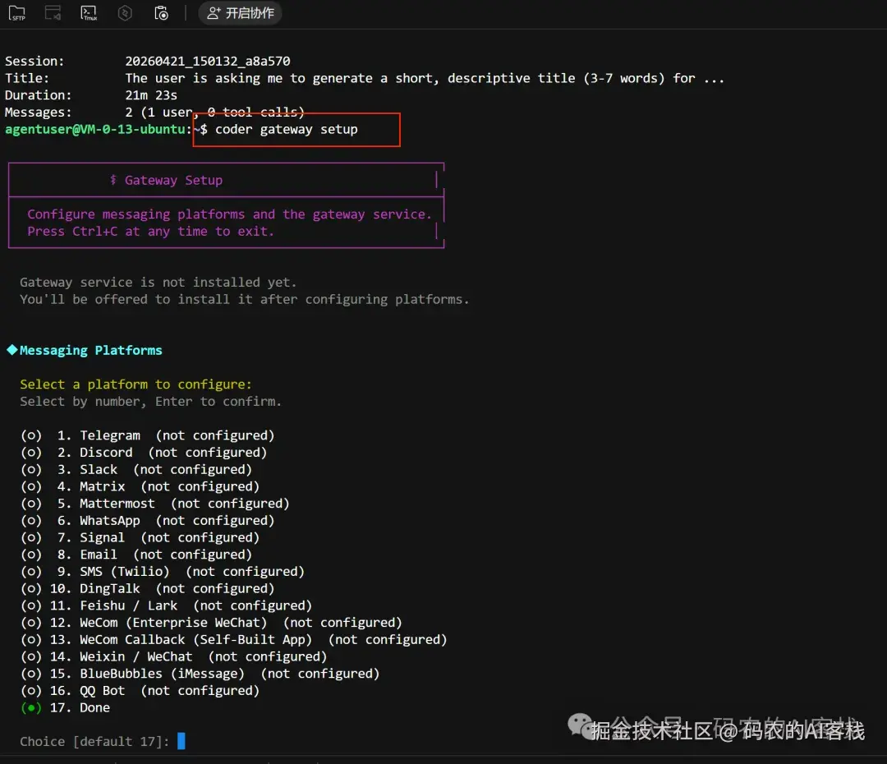Open the SFTP file browser
Viewport: 887px width, 764px height.
17,13
